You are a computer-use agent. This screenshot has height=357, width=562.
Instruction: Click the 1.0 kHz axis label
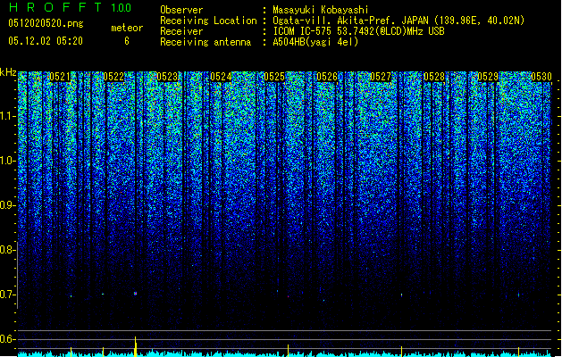[8, 161]
